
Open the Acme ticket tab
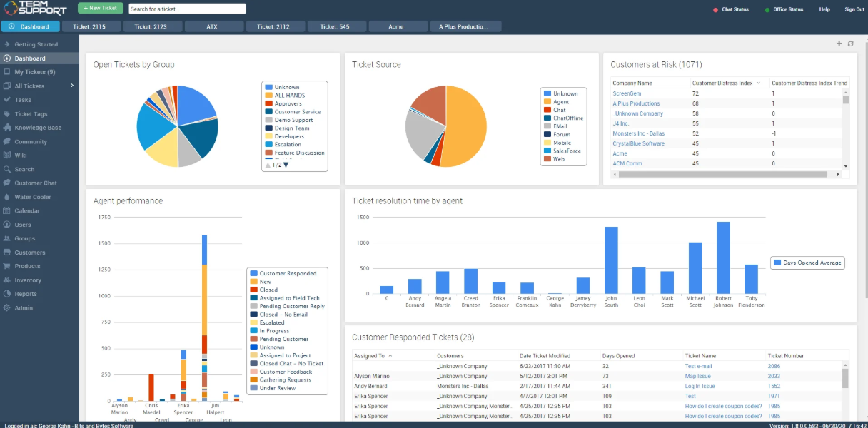point(398,26)
